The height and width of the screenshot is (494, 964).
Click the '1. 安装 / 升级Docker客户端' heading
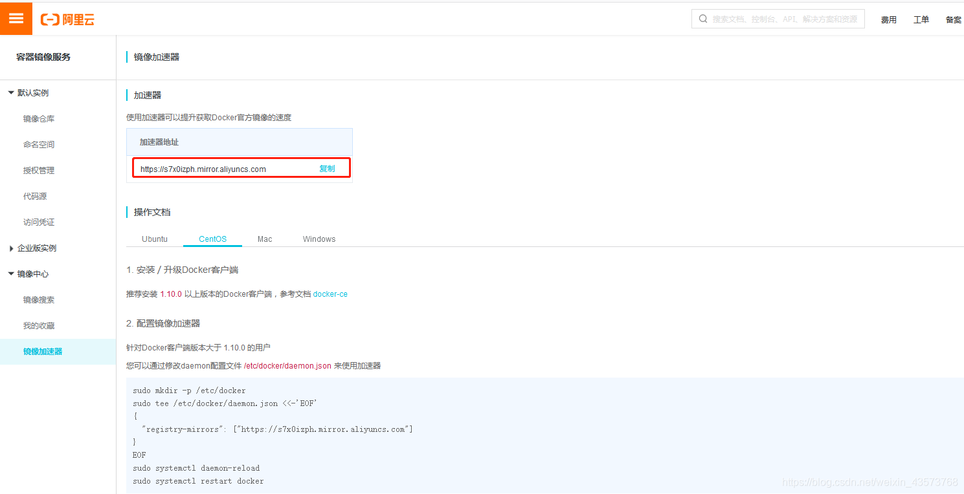[x=183, y=270]
